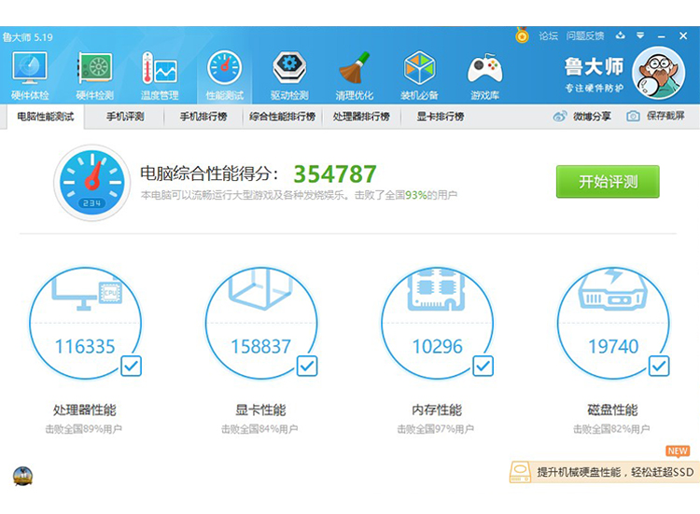Click the 电脑综合性能得分 heading
The width and height of the screenshot is (700, 514).
209,174
